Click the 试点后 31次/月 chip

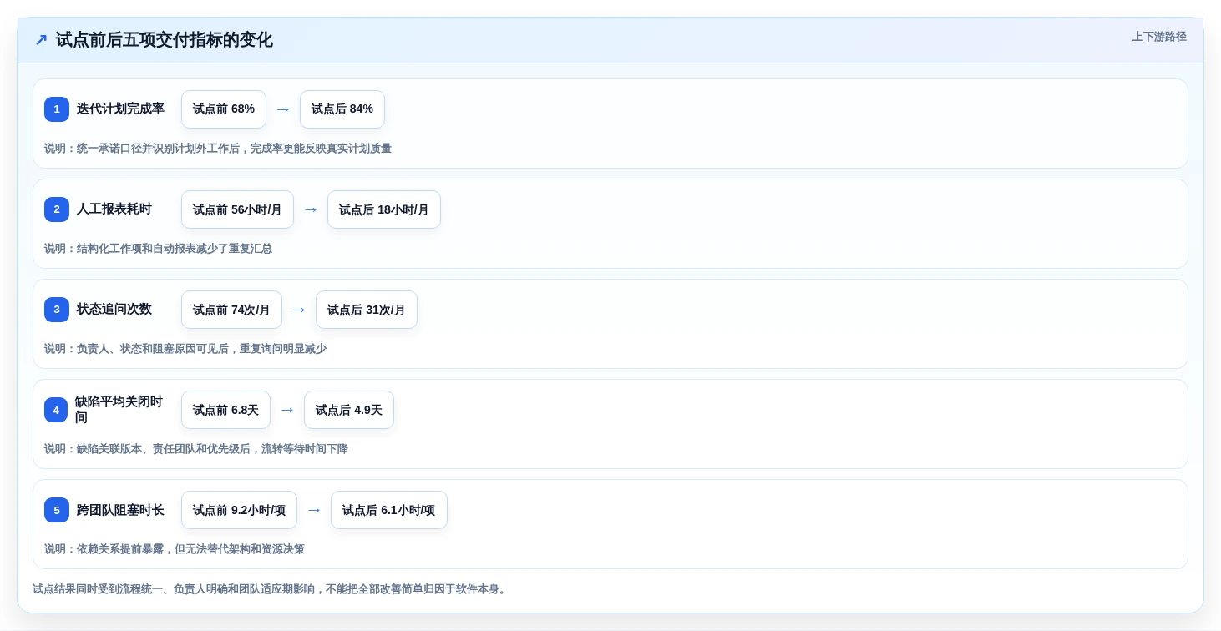(367, 310)
